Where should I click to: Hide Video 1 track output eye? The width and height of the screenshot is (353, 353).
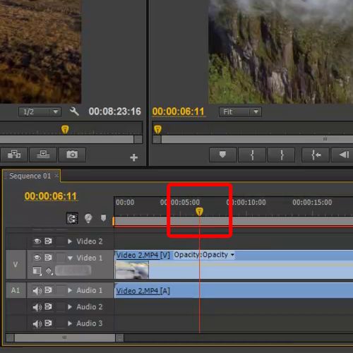tap(37, 258)
